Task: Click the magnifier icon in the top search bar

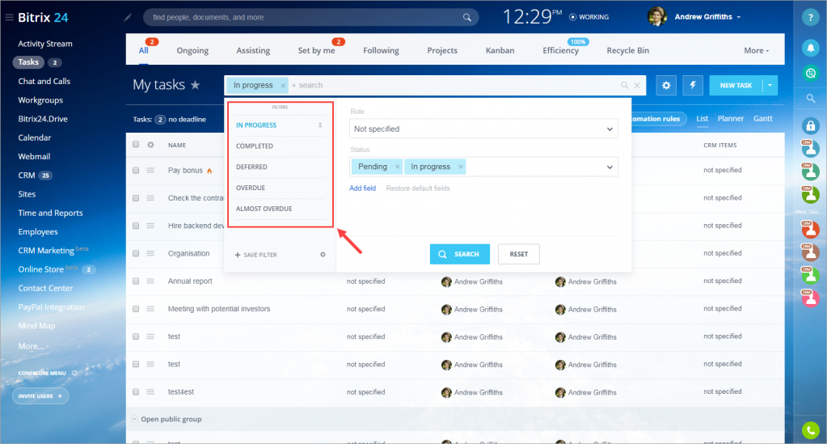Action: click(x=466, y=18)
